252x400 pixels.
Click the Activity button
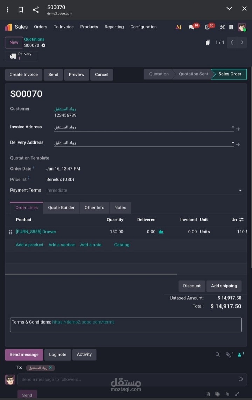(84, 355)
